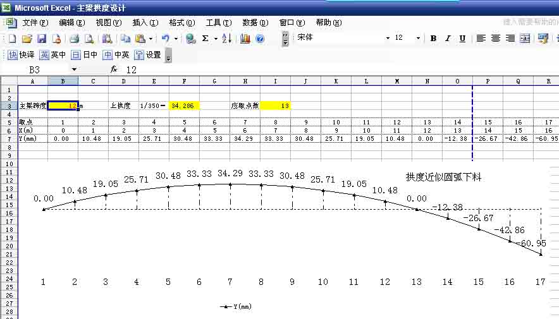Viewport: 559px width, 319px height.
Task: Center cell text horizontally
Action: [x=496, y=39]
